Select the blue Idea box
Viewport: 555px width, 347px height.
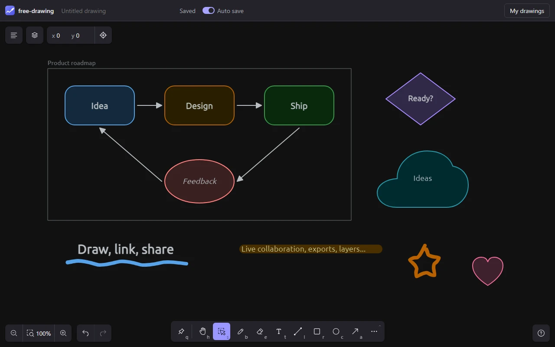click(x=100, y=105)
